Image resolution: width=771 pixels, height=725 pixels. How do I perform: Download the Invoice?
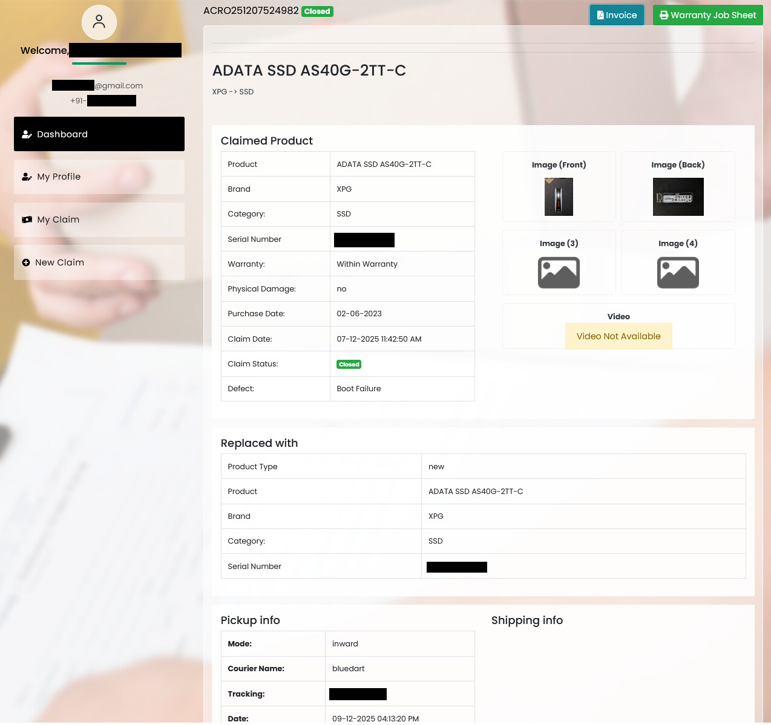pos(617,15)
